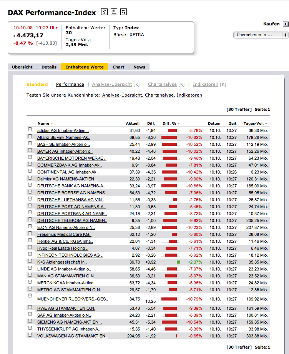
Task: Open the Übernehmen in dropdown
Action: (x=261, y=35)
